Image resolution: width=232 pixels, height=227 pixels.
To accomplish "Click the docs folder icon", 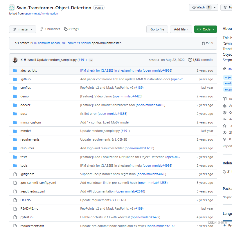I will [15, 114].
